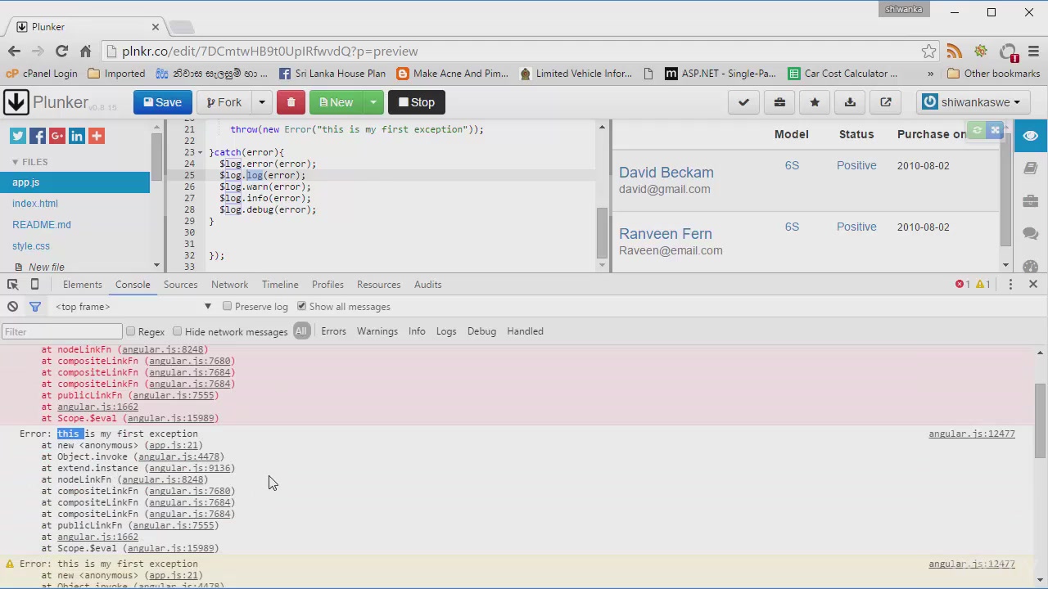Open the Fork dropdown arrow
Screen dimensions: 1048x589
coord(262,102)
